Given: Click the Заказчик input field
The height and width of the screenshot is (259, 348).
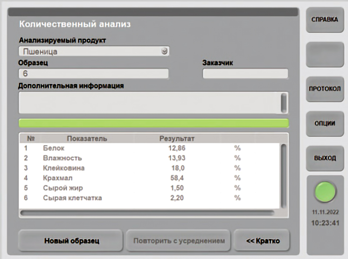Looking at the screenshot, I should pyautogui.click(x=245, y=74).
